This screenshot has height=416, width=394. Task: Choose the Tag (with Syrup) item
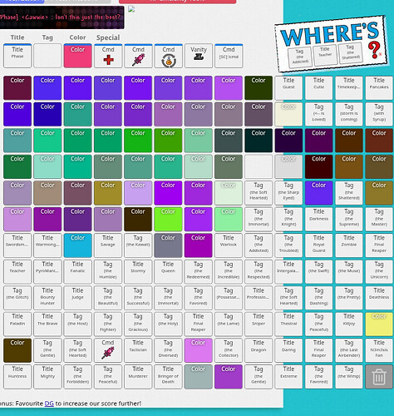379,114
